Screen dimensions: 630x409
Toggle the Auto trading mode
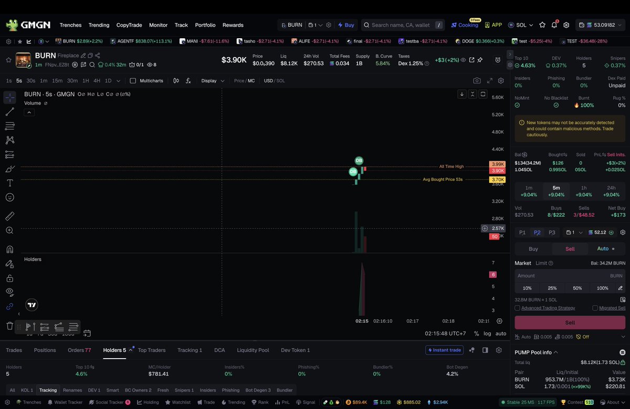(605, 248)
